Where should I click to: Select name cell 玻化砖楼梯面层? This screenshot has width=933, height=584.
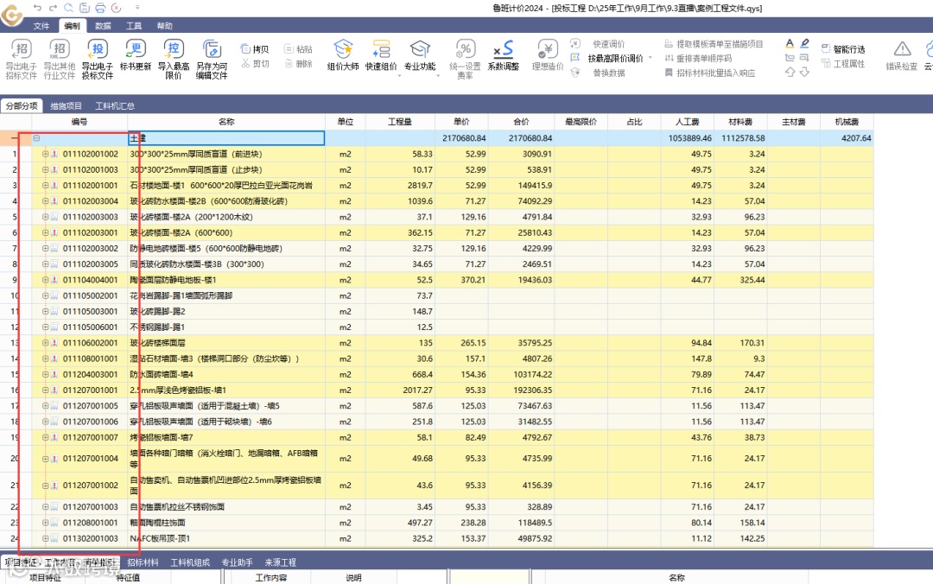click(x=226, y=343)
